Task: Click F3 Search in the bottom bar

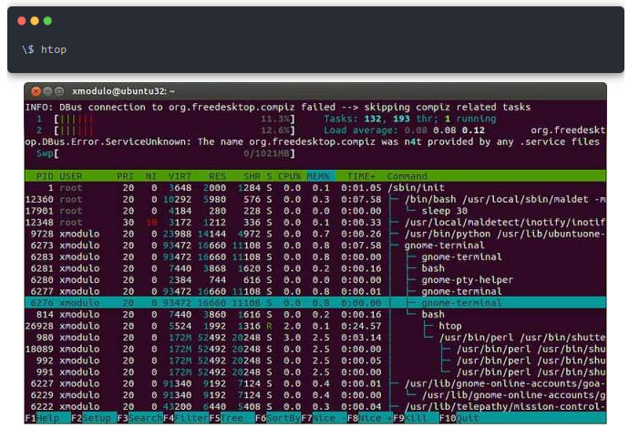Action: (x=139, y=418)
